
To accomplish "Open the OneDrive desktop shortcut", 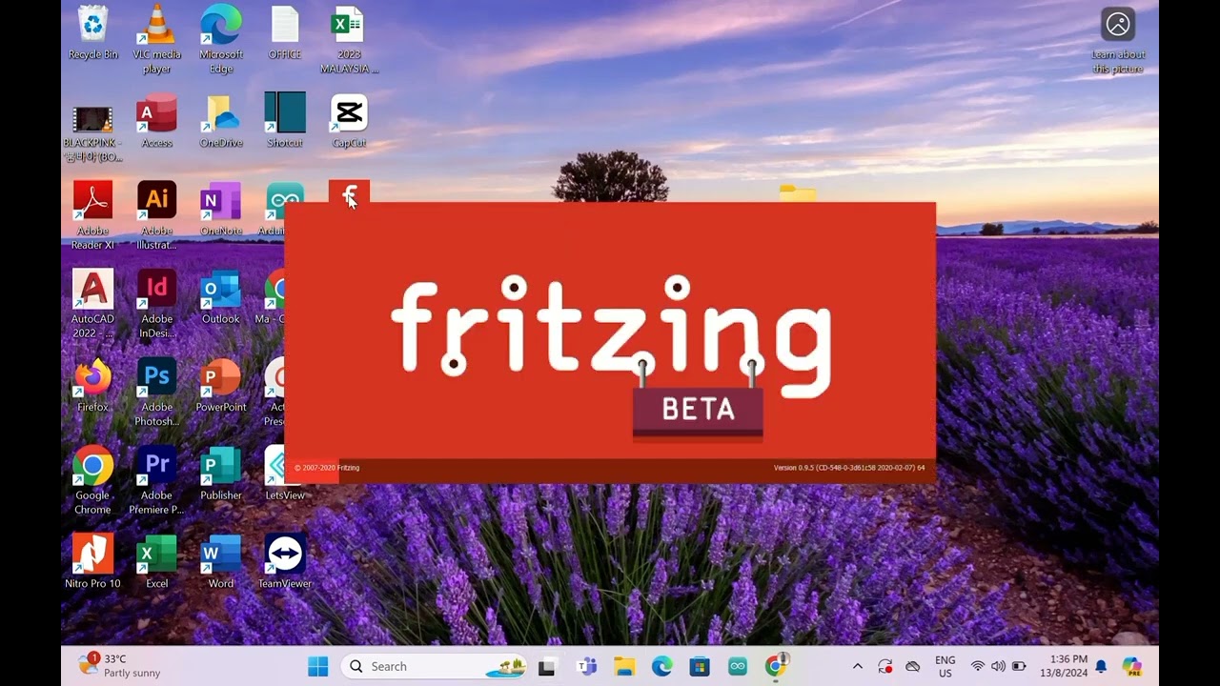I will point(220,121).
